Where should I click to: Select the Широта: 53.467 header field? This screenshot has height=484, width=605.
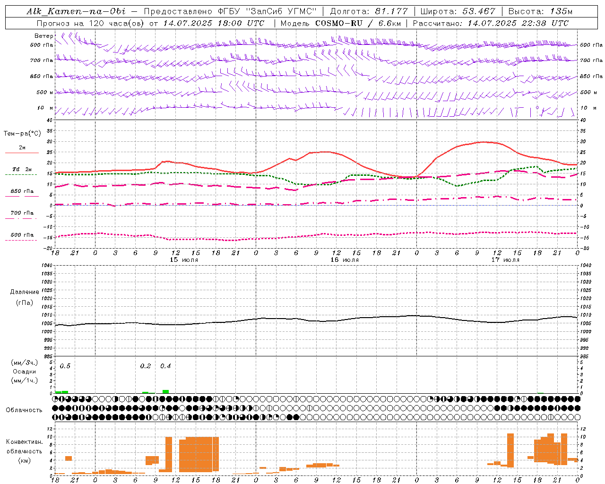coord(458,11)
